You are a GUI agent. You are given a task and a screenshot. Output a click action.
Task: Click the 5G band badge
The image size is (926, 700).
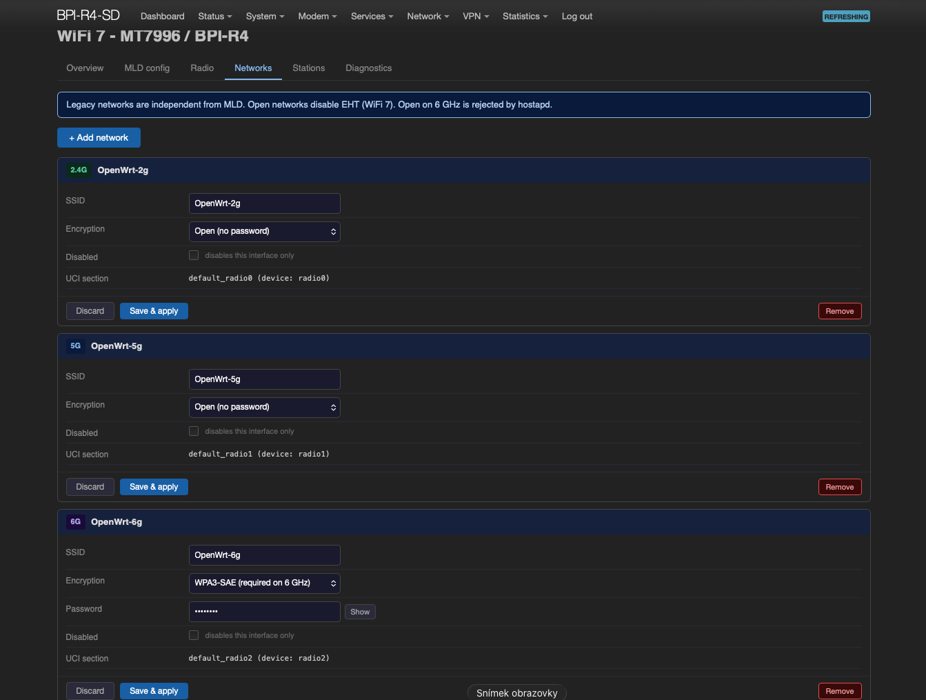pyautogui.click(x=76, y=346)
